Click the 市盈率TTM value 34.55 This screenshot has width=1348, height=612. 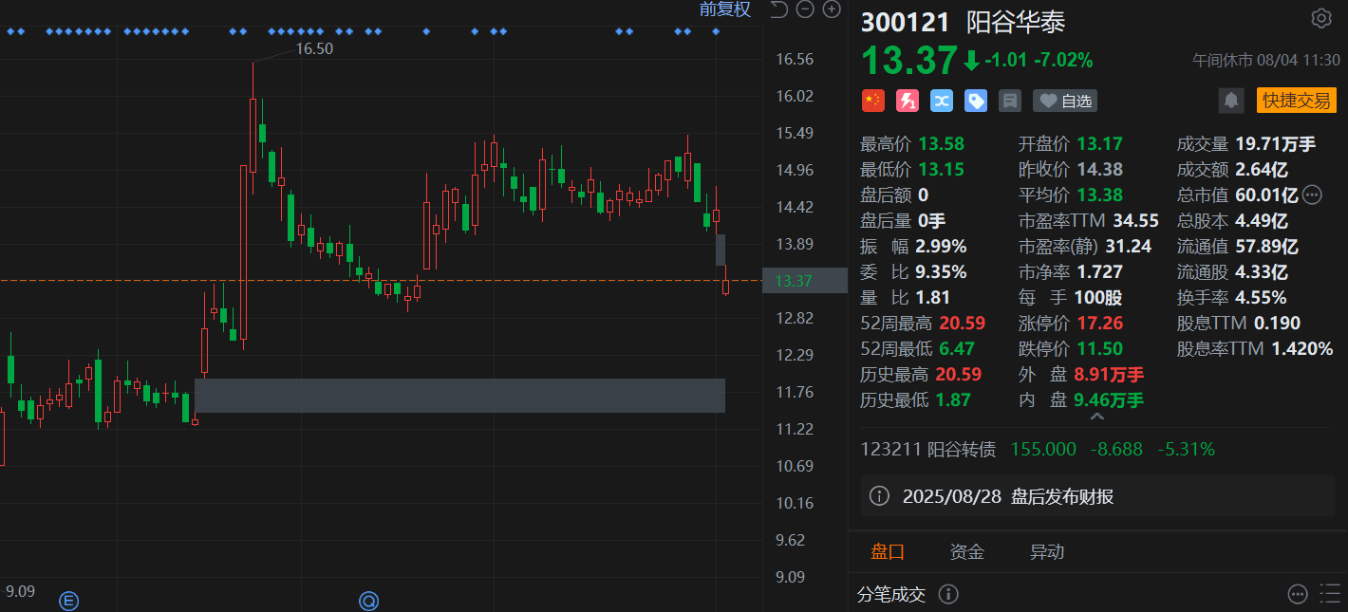[x=1136, y=221]
